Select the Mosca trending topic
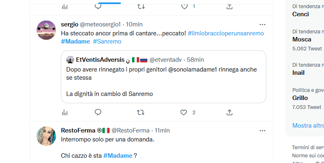The height and width of the screenshot is (163, 324). (302, 40)
